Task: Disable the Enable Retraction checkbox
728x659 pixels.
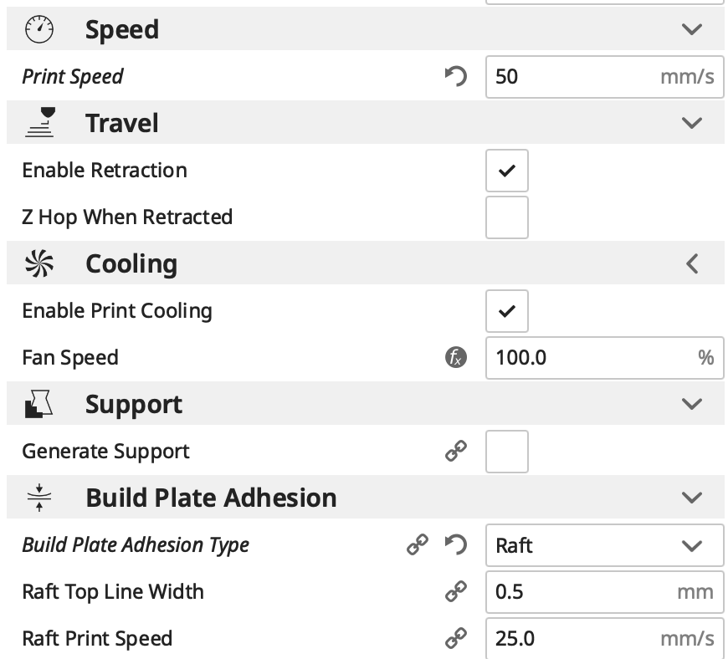Action: (x=506, y=171)
